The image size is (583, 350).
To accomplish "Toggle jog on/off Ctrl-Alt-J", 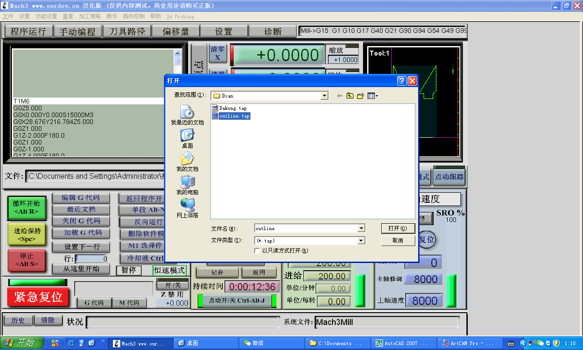I will click(x=237, y=301).
